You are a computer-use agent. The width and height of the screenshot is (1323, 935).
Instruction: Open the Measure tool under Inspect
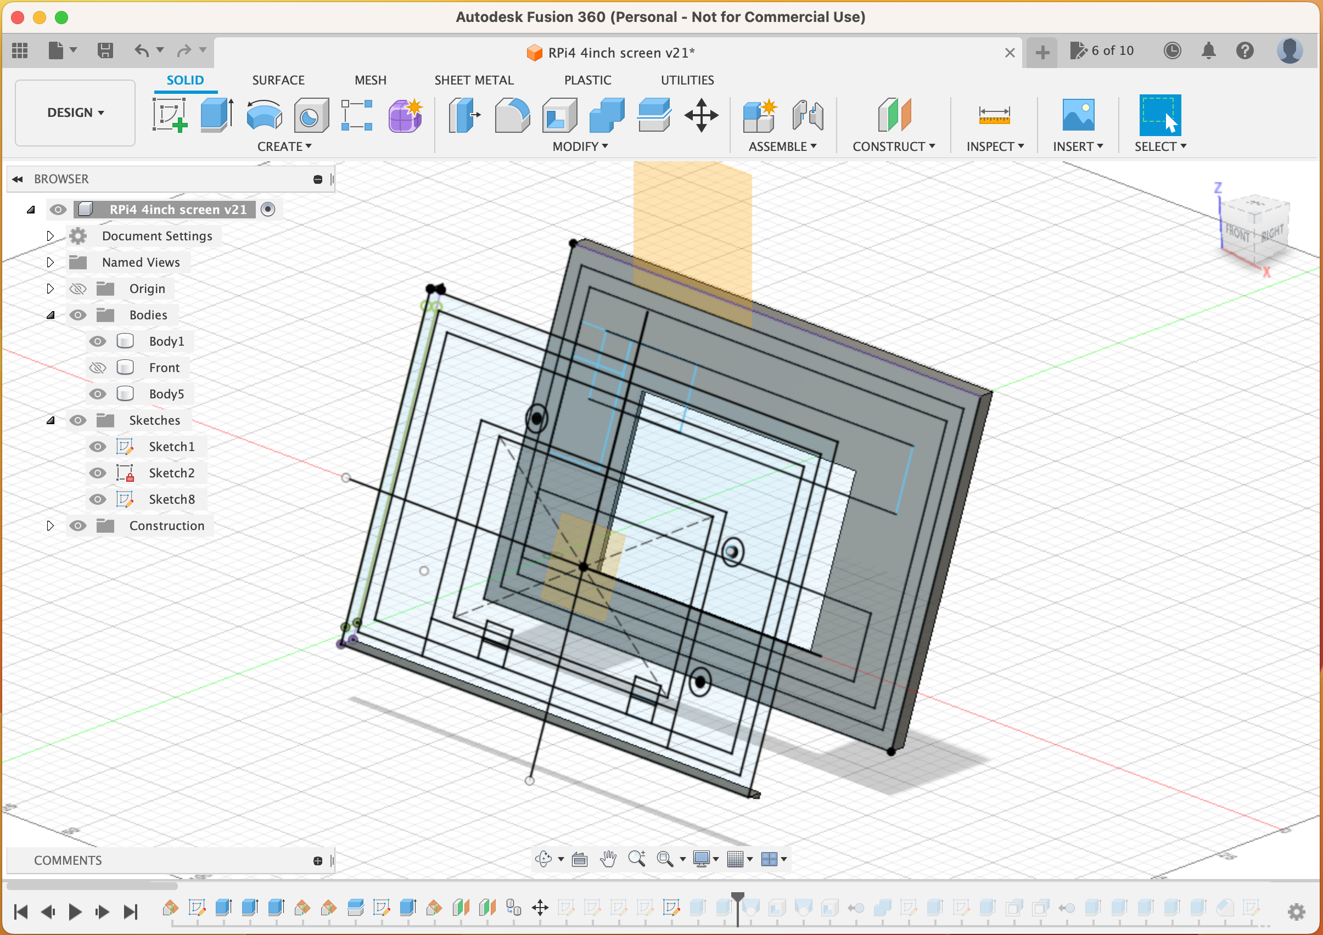coord(995,115)
